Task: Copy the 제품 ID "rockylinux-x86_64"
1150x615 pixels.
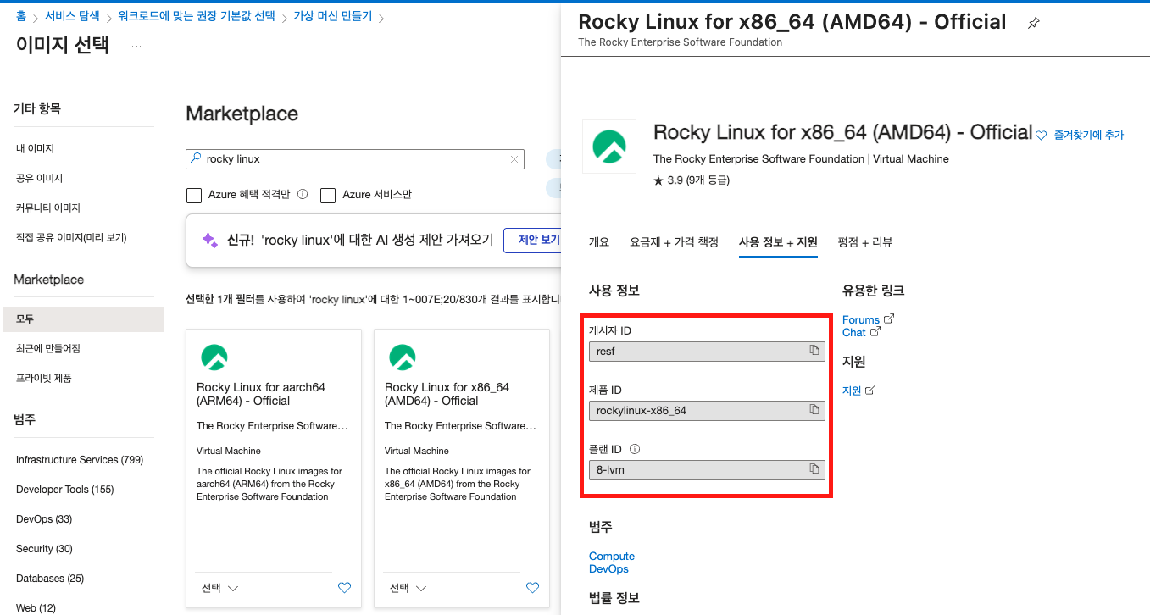Action: (x=816, y=410)
